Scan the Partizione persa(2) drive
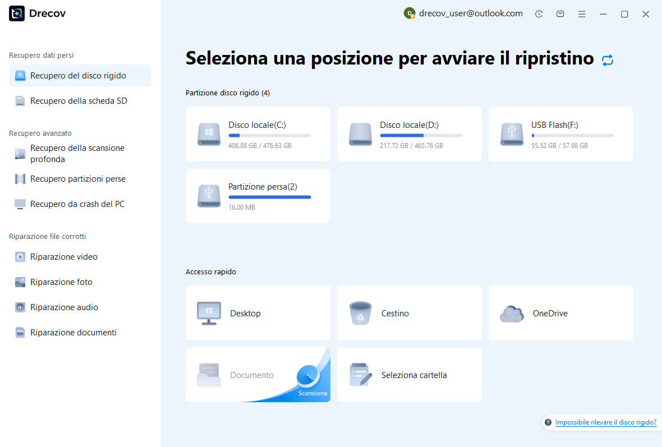This screenshot has height=447, width=662. [x=258, y=195]
